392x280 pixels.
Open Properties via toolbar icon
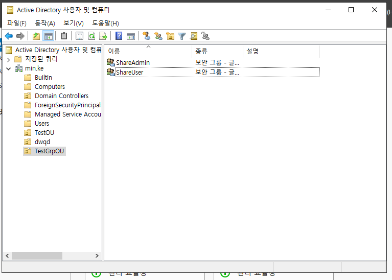point(80,36)
